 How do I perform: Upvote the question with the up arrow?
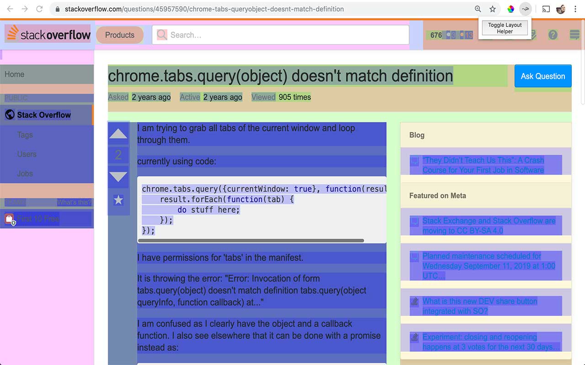[118, 133]
